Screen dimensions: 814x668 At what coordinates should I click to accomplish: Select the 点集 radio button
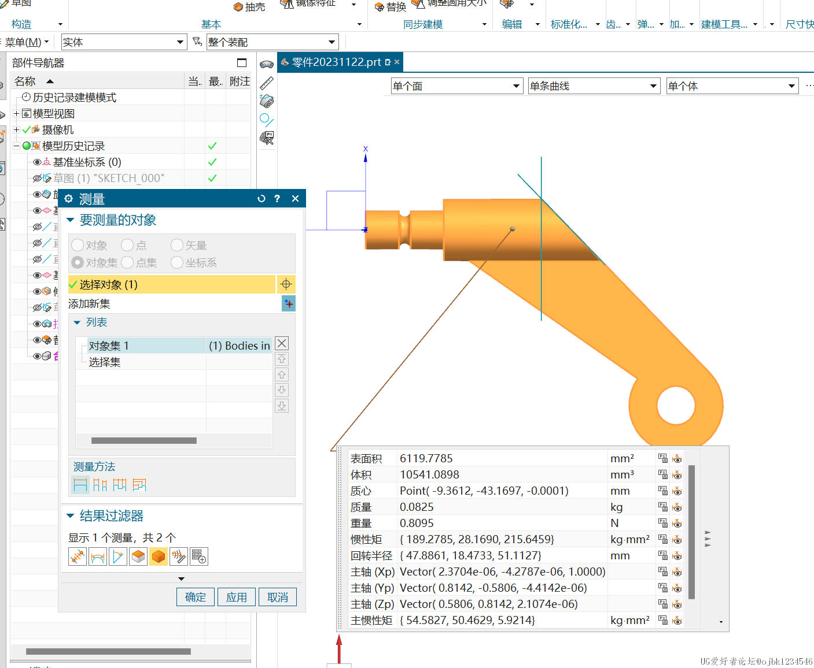127,263
